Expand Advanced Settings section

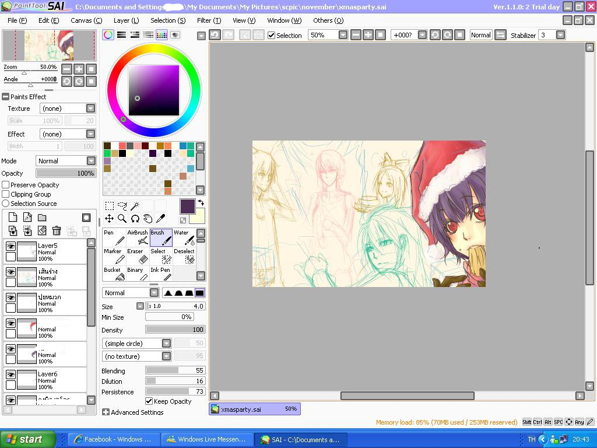(x=106, y=412)
